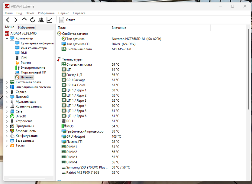Image resolution: width=252 pixels, height=184 pixels.
Task: Click the Разгон flame icon
Action: click(x=17, y=63)
